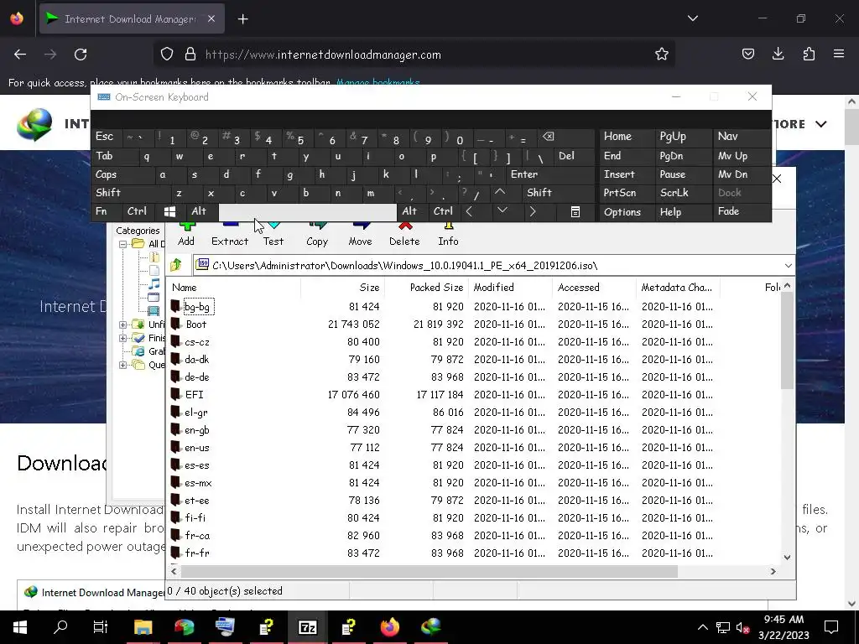The height and width of the screenshot is (644, 859).
Task: Click the 7-Zip go up folder icon
Action: coord(176,266)
